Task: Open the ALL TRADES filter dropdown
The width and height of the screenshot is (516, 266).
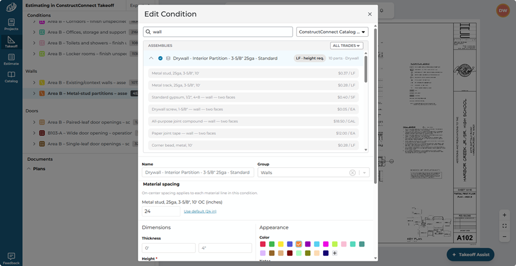Action: (x=346, y=45)
